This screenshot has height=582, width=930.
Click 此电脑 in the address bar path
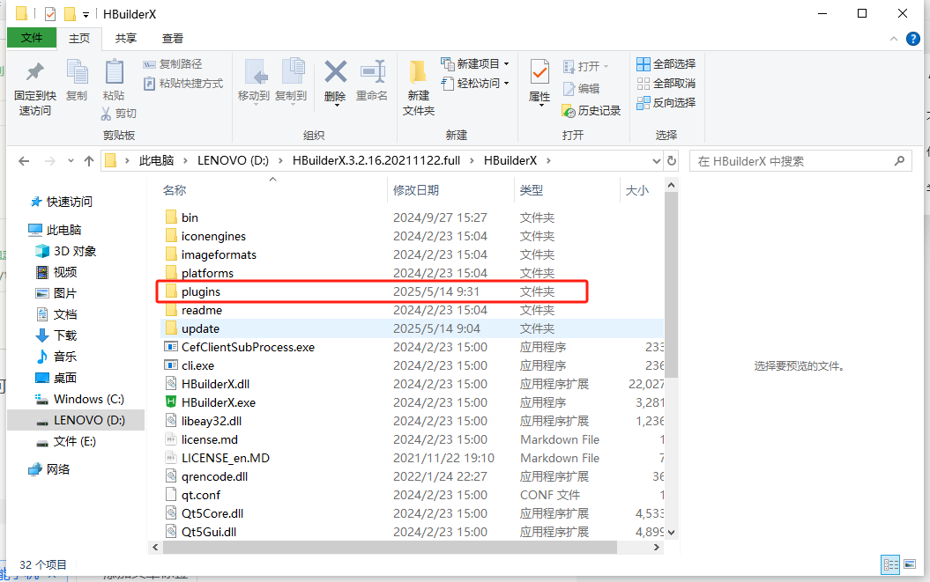coord(157,160)
